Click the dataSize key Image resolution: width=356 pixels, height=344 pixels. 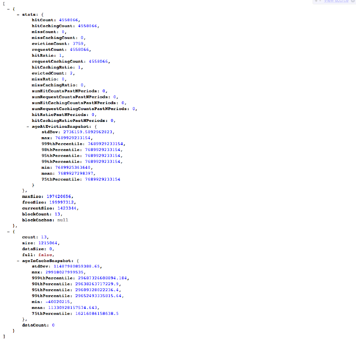34,249
